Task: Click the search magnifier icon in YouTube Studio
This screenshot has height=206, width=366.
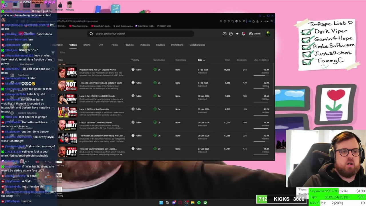Action: (91, 34)
